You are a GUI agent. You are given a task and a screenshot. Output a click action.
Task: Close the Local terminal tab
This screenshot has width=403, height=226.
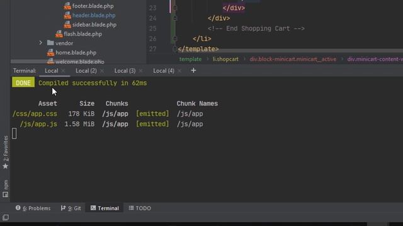63,71
